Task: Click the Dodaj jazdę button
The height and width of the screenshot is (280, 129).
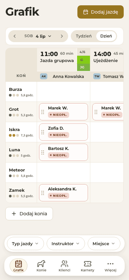Action: pos(101,12)
